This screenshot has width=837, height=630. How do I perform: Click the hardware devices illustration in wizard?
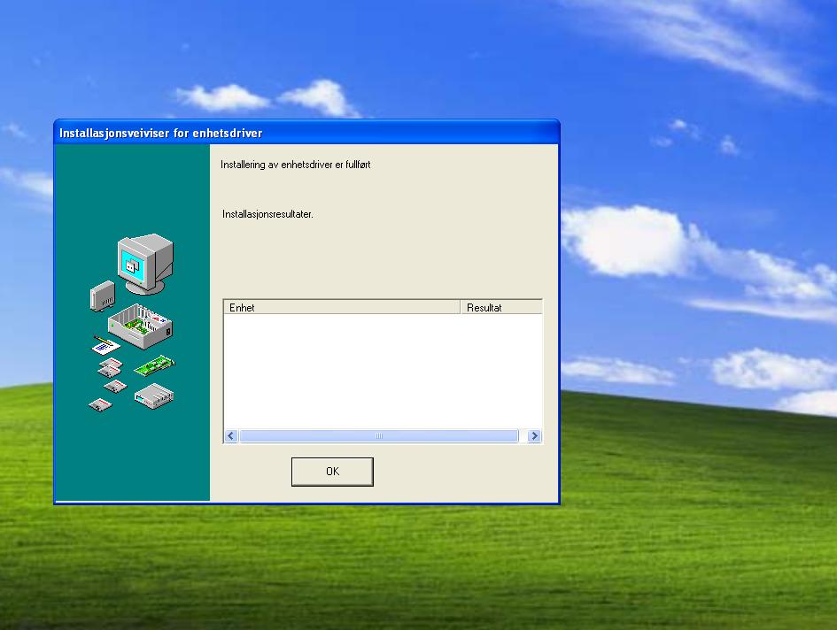pos(132,323)
